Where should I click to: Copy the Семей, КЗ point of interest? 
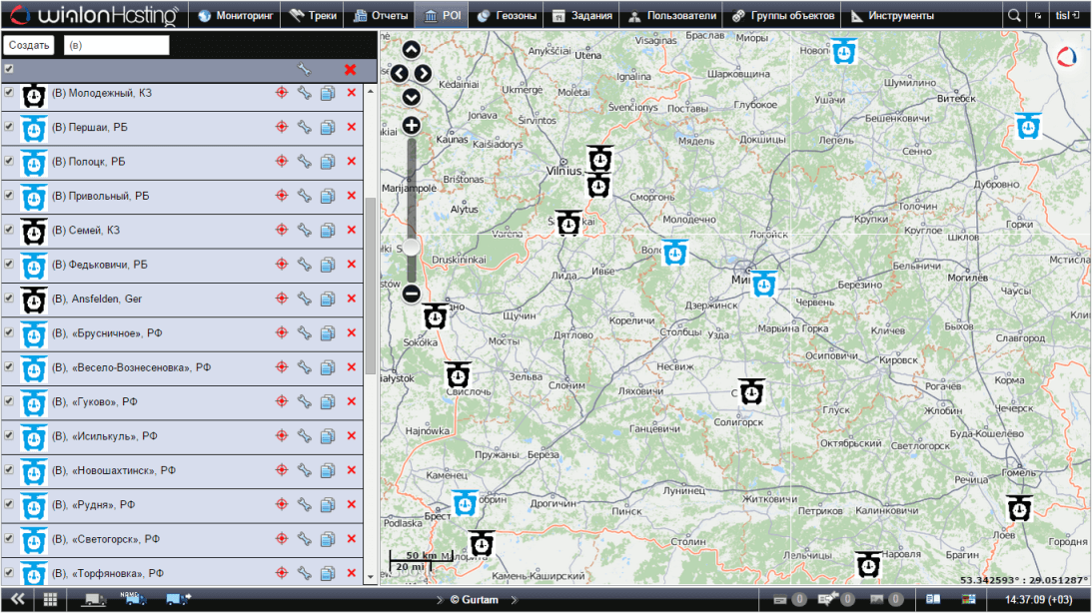328,231
